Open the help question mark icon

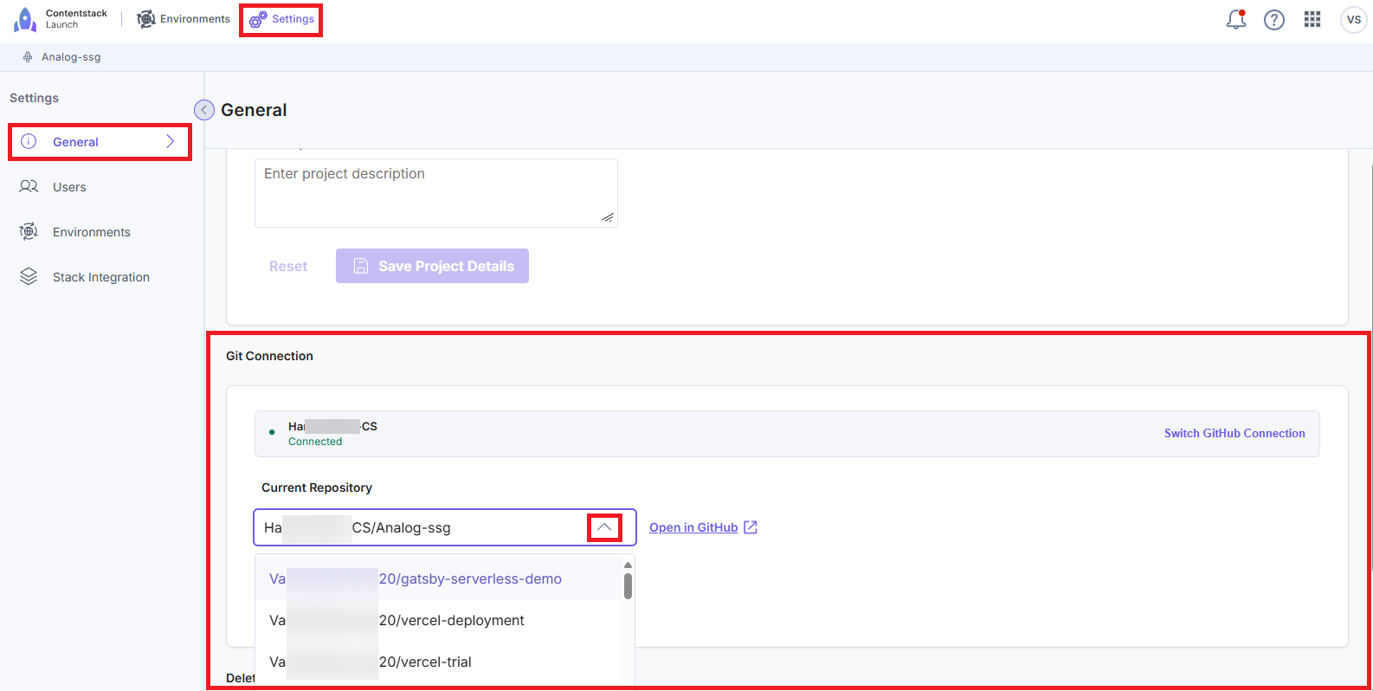tap(1274, 20)
